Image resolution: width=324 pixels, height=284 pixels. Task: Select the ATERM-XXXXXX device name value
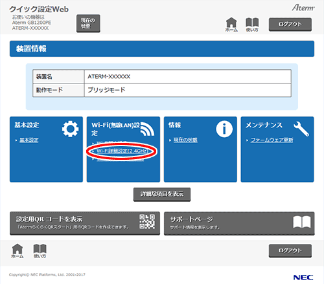tap(109, 76)
